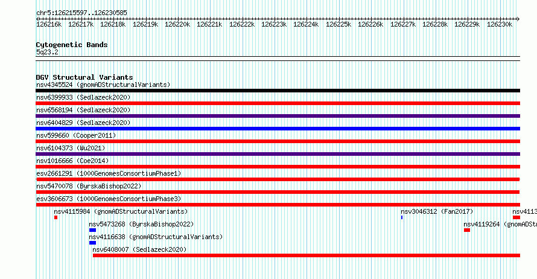Click the small red nsv4119264 variant marker
The width and height of the screenshot is (537, 279).
[x=467, y=230]
